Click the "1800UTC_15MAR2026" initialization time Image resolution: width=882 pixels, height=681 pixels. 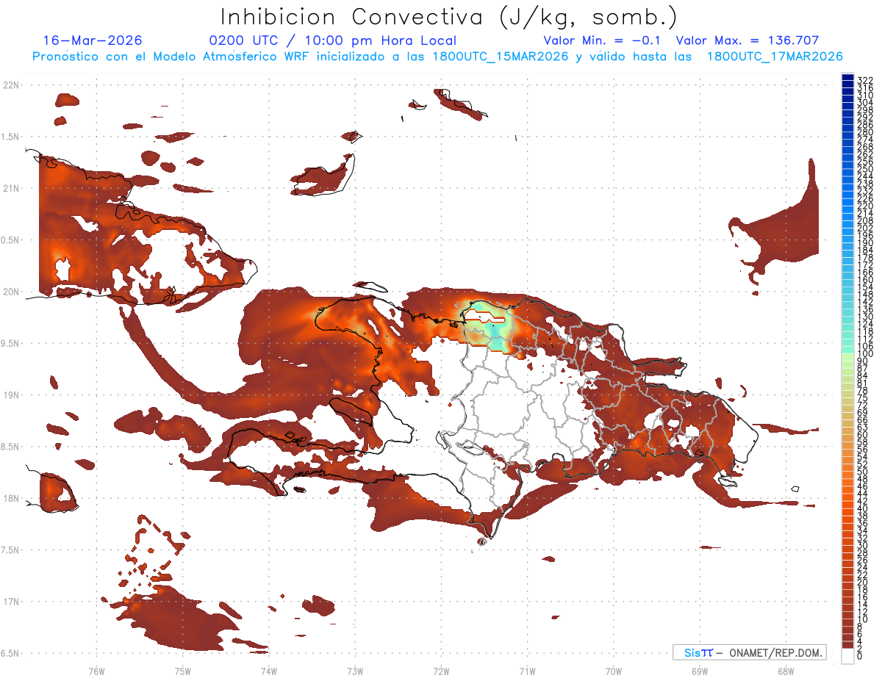click(500, 57)
